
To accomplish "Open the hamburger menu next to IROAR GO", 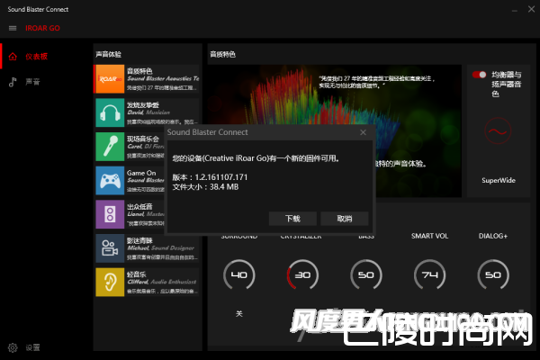I will point(13,28).
